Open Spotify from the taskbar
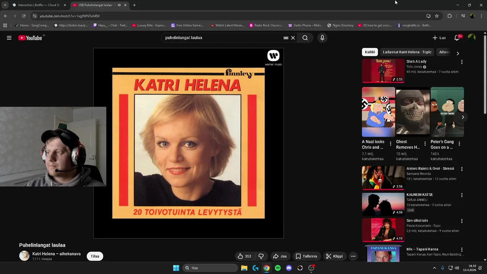 click(278, 268)
